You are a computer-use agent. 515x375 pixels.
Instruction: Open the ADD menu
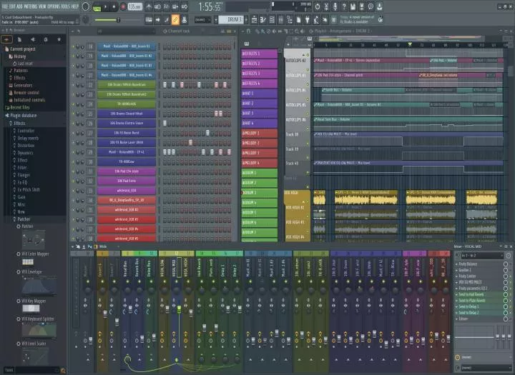[x=20, y=6]
